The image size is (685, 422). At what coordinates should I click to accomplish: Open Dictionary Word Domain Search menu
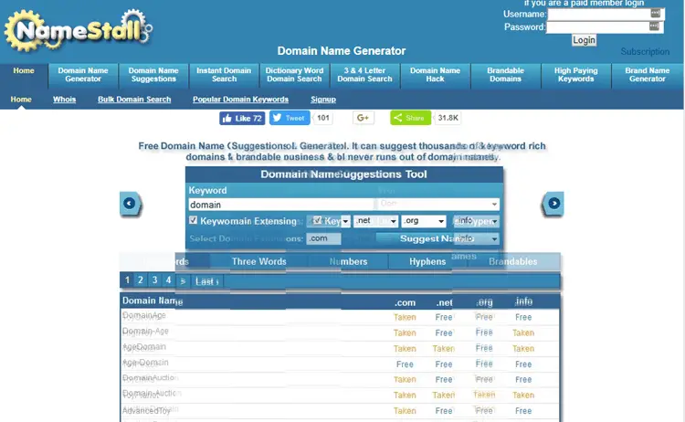294,75
